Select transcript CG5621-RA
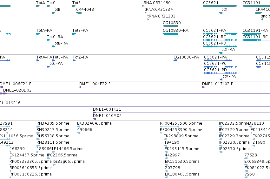This screenshot has width=270, height=179. pyautogui.click(x=214, y=31)
